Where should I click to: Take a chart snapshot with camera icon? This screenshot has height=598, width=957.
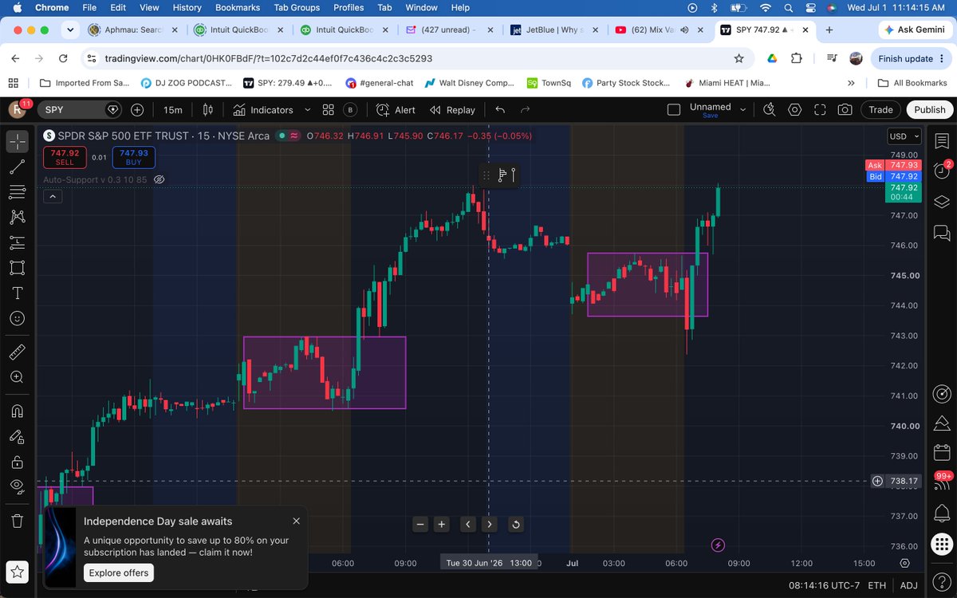[x=845, y=110]
